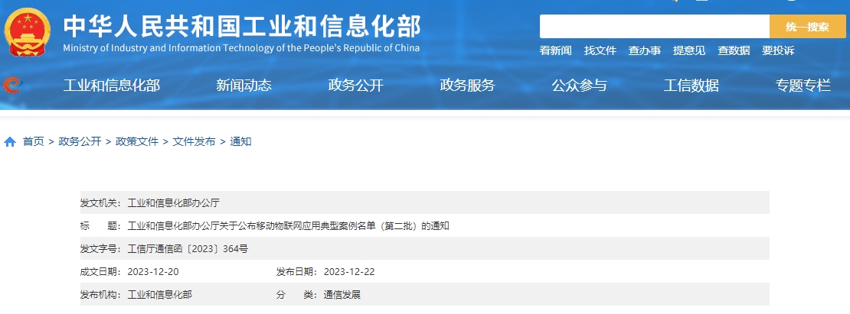Click the blue home icon in breadcrumb
850x314 pixels.
coord(10,142)
